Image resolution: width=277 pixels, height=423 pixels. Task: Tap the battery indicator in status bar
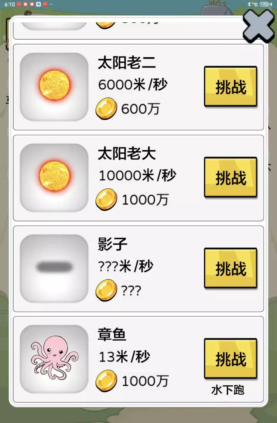click(x=265, y=4)
